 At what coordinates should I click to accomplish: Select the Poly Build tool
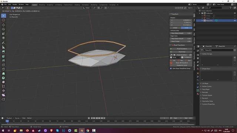[x=3, y=74]
